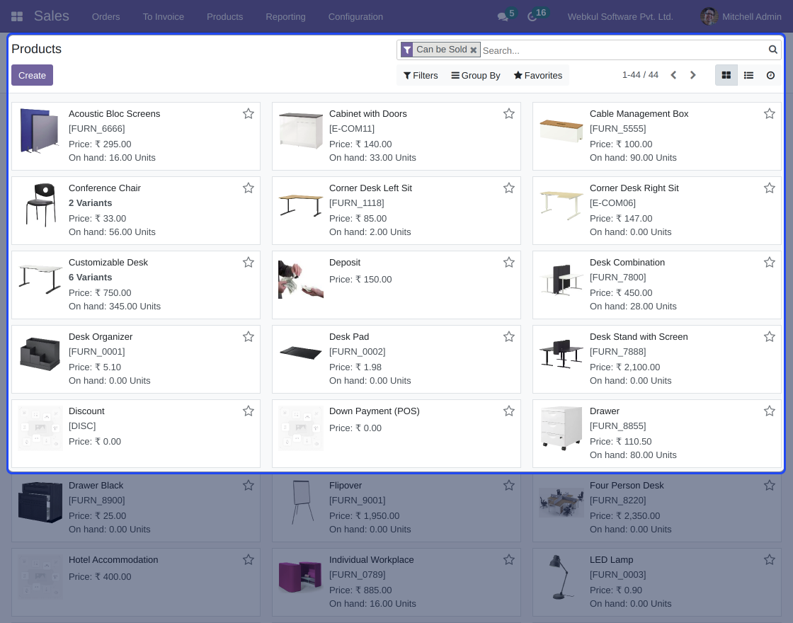Open the Favorites dropdown
The image size is (793, 623).
pos(538,75)
